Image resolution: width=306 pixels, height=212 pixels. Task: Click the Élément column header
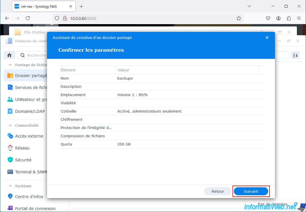(87, 70)
